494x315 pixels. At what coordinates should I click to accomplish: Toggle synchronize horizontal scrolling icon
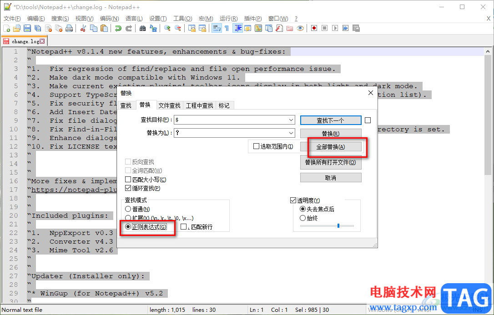point(202,28)
